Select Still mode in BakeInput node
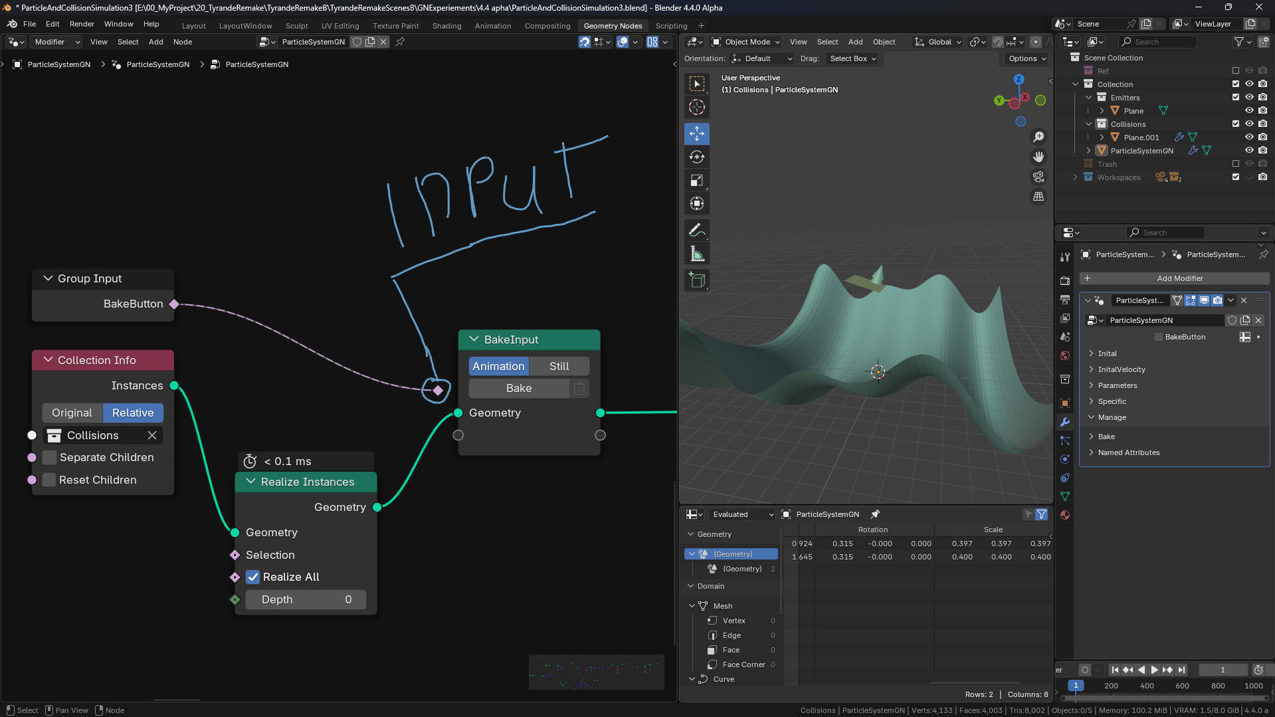 (x=559, y=366)
